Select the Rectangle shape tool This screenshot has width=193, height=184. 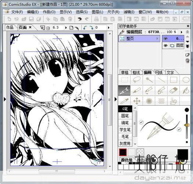tap(174, 80)
